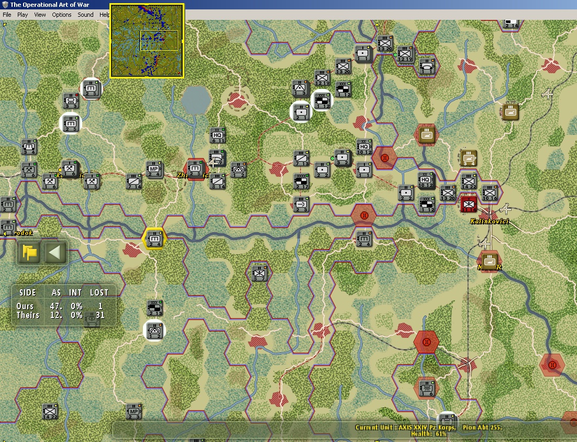Click the 'Health: 61%' status text

coord(429,434)
